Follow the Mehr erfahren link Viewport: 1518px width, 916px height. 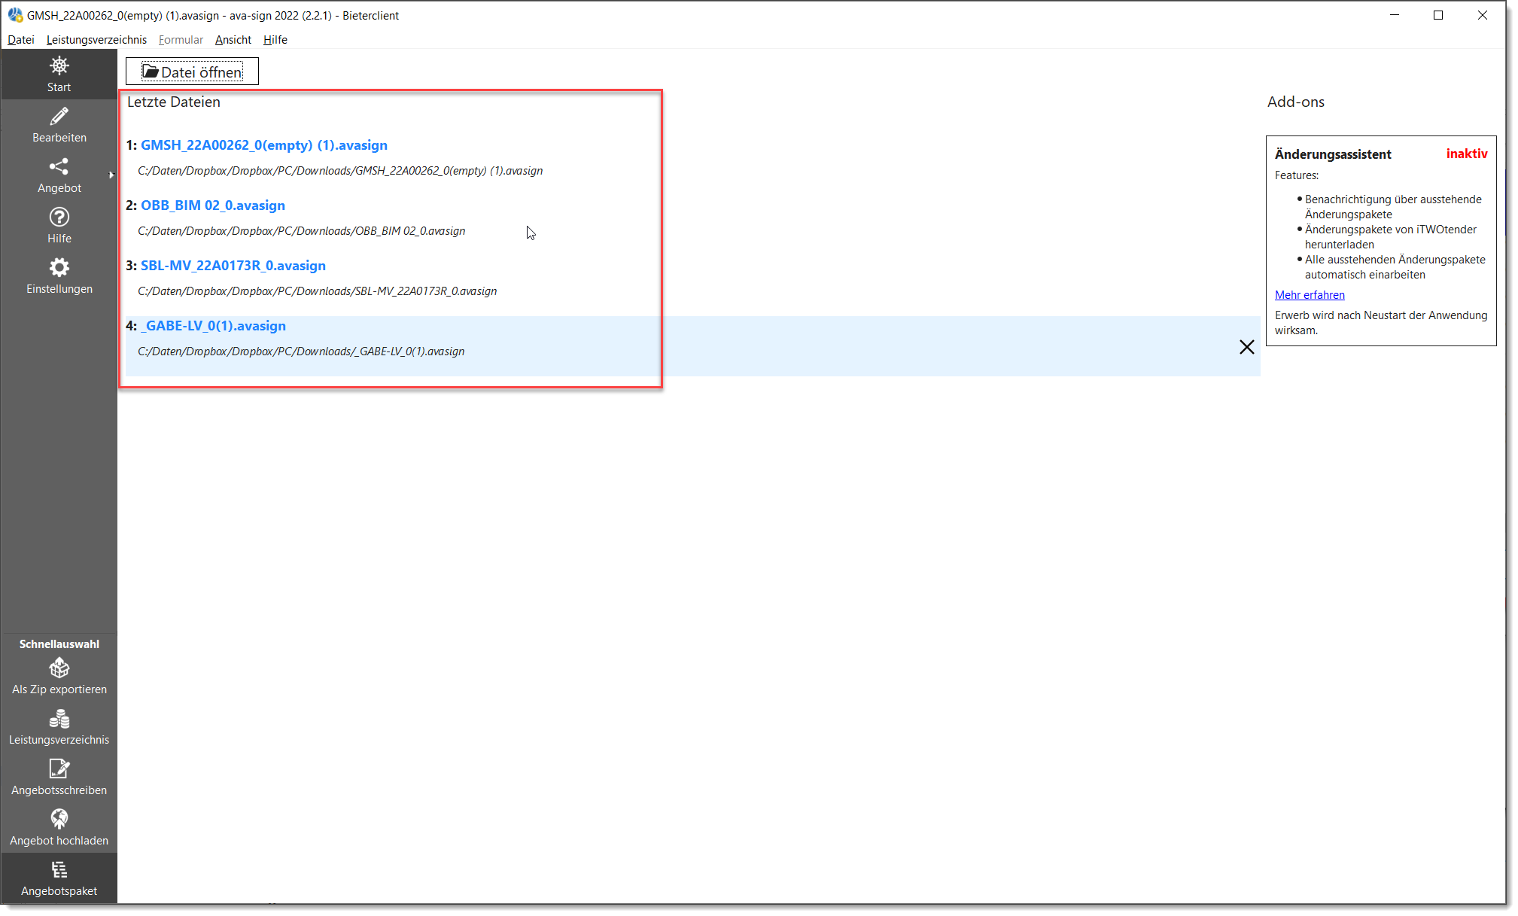(x=1310, y=295)
